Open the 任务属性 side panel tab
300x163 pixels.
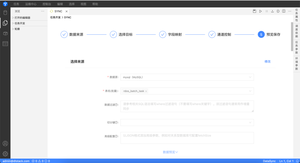[x=297, y=15]
